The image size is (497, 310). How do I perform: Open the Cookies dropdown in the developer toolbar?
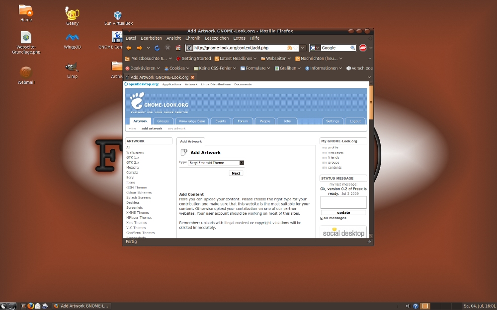176,68
